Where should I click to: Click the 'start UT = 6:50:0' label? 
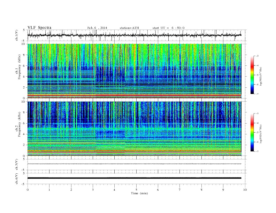(x=168, y=28)
